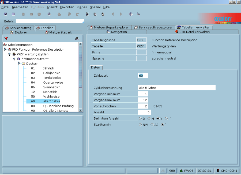Select the Daten tab
241x175 pixels.
96,68
